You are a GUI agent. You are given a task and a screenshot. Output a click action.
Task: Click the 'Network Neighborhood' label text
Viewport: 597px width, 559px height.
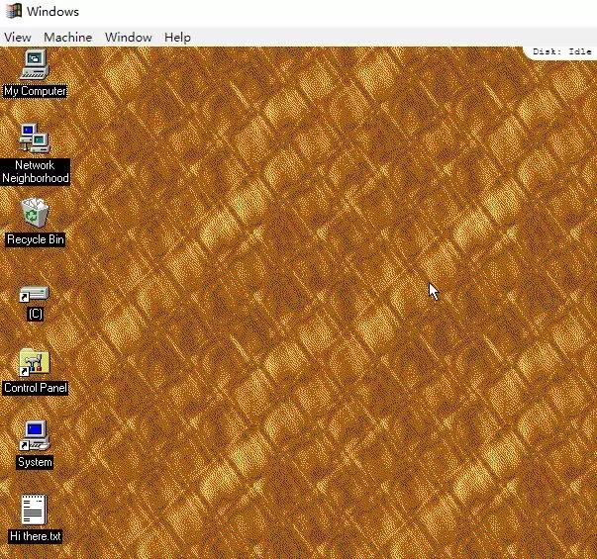coord(35,171)
